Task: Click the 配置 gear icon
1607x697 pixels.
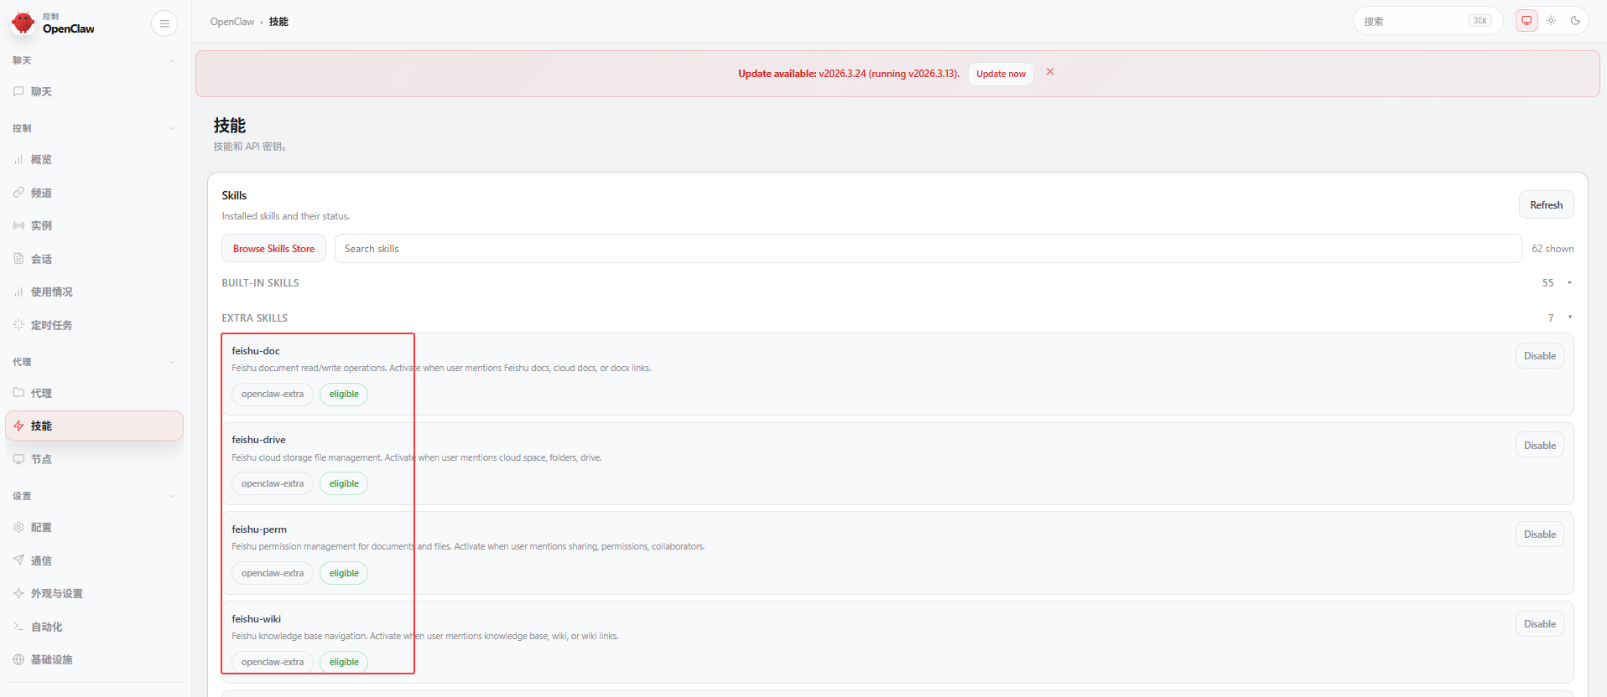Action: tap(18, 527)
